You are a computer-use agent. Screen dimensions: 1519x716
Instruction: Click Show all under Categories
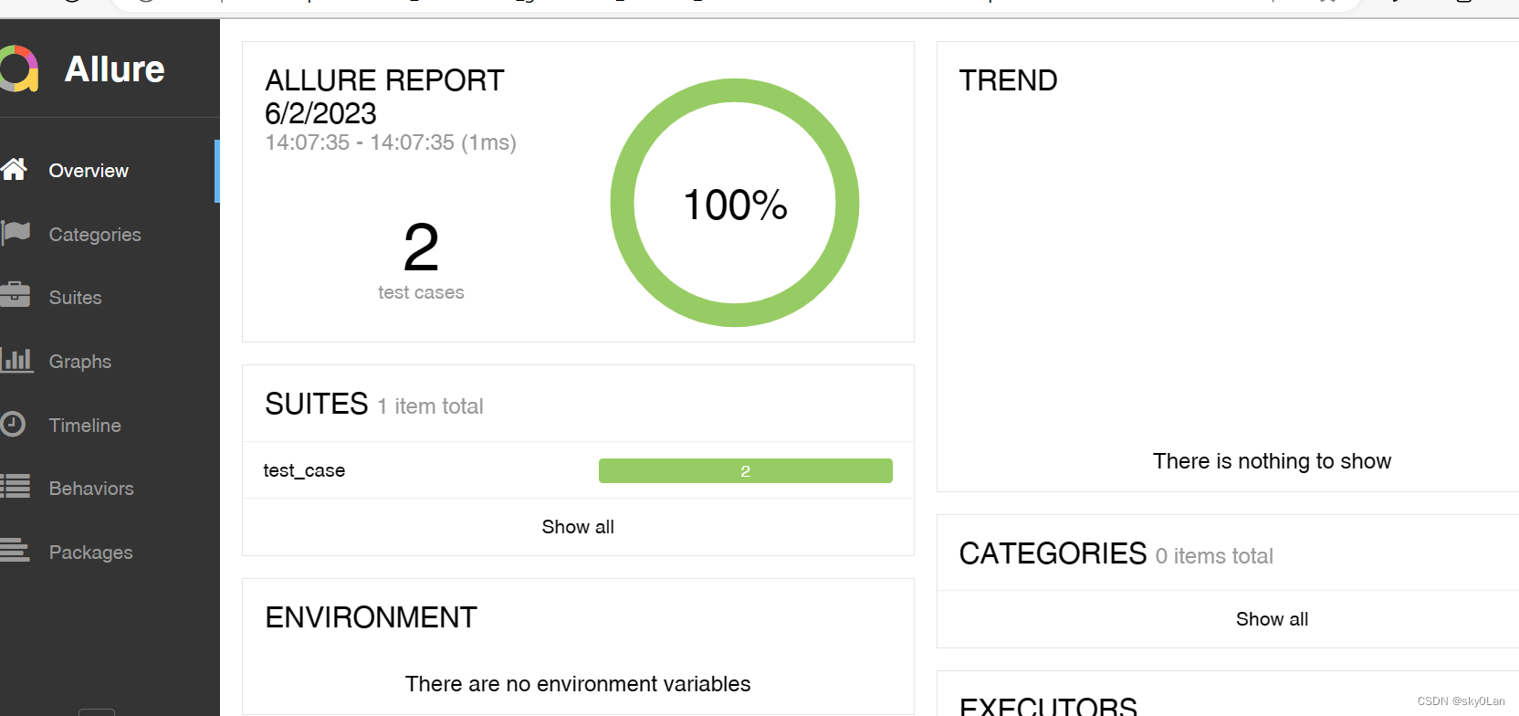pos(1272,619)
